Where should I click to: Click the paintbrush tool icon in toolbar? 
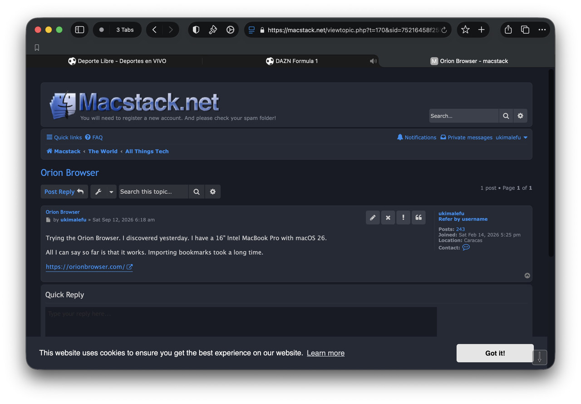[213, 30]
